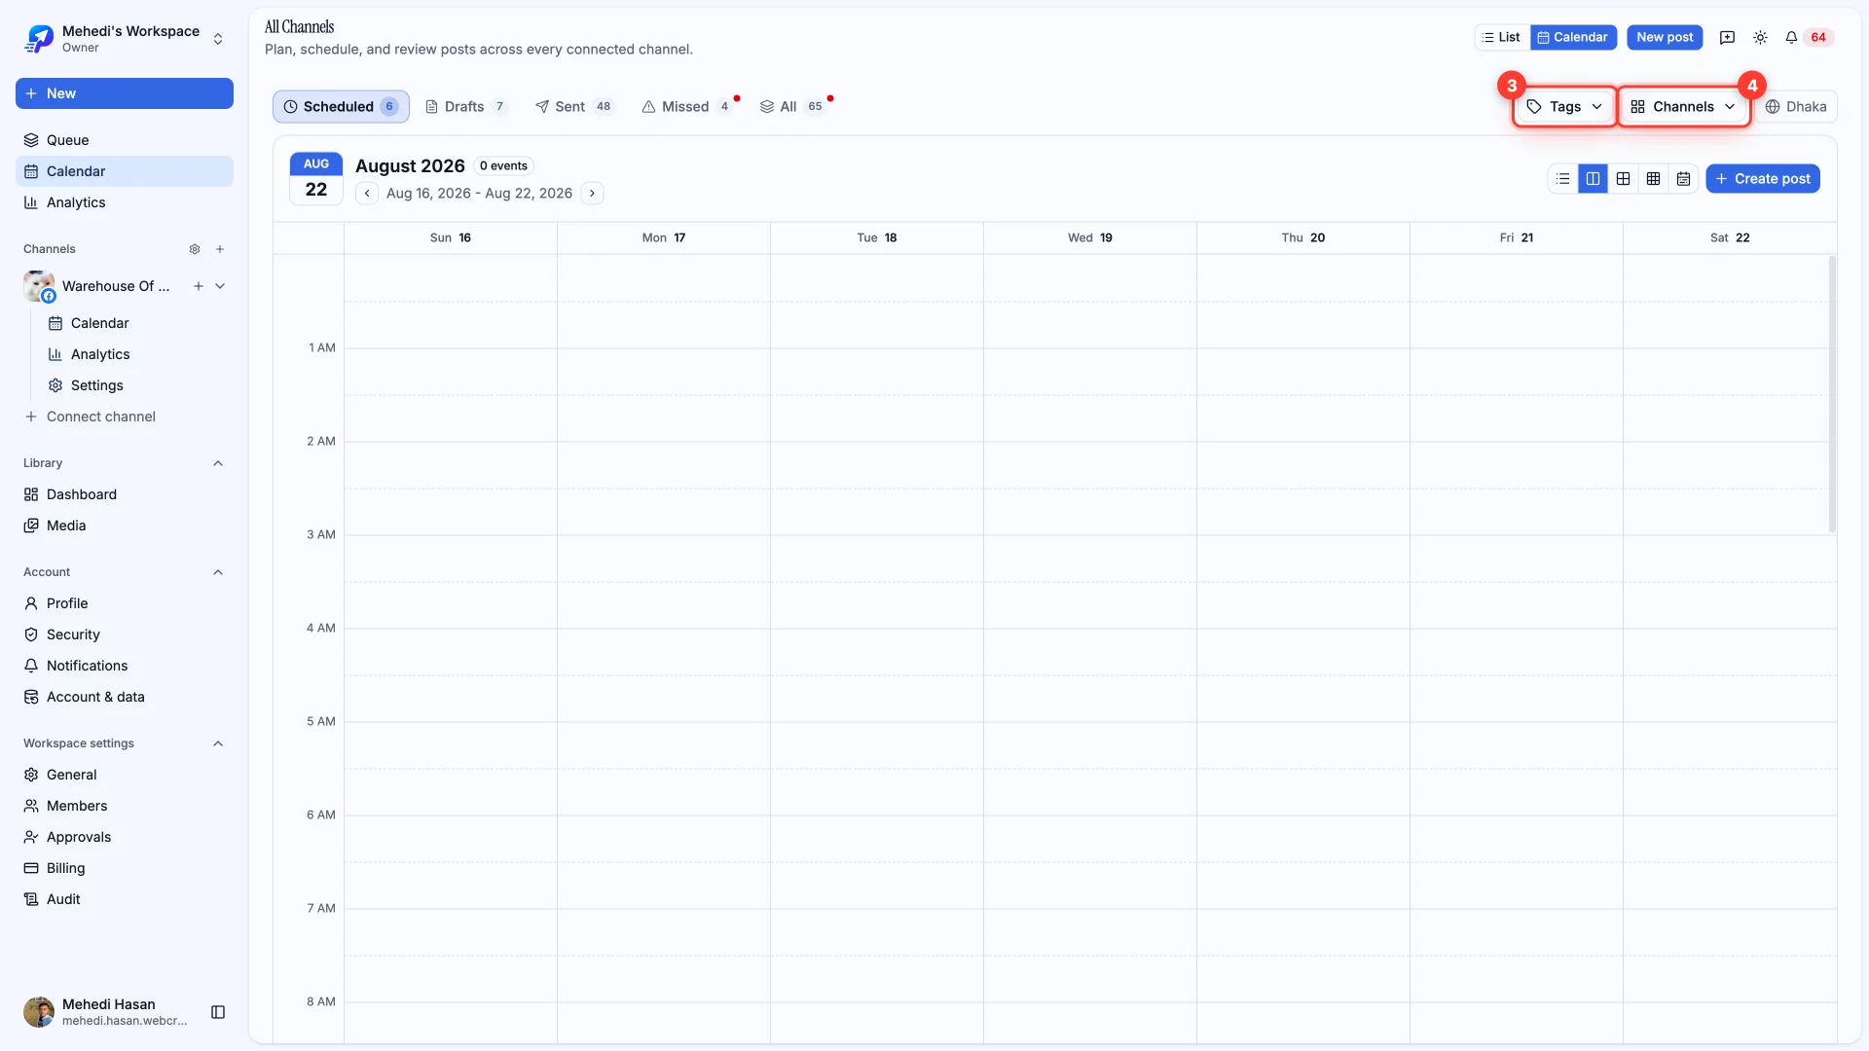Open the Channels filter dropdown

click(1683, 107)
